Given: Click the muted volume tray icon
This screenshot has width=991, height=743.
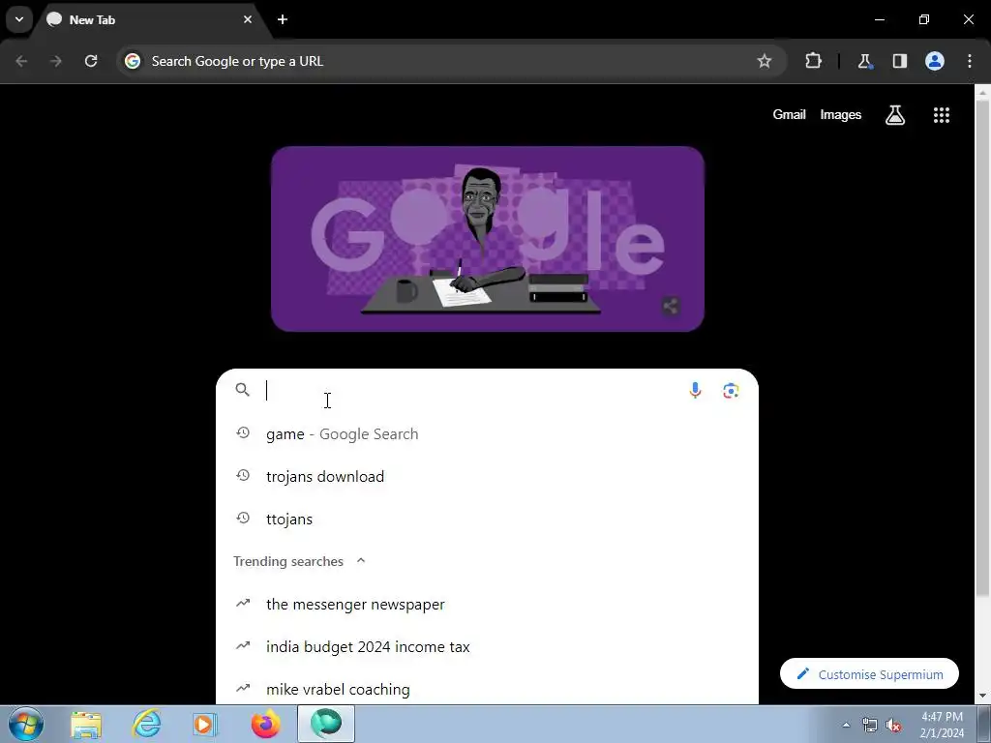Looking at the screenshot, I should click(x=893, y=725).
